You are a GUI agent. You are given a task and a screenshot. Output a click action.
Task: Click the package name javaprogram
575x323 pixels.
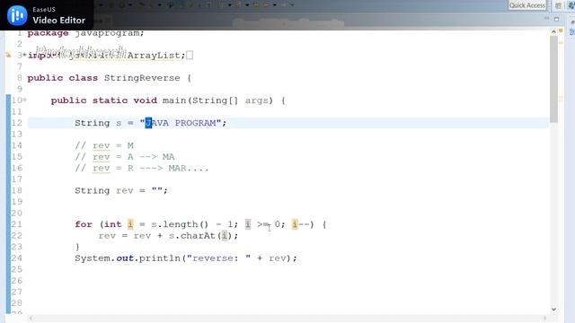click(x=107, y=33)
